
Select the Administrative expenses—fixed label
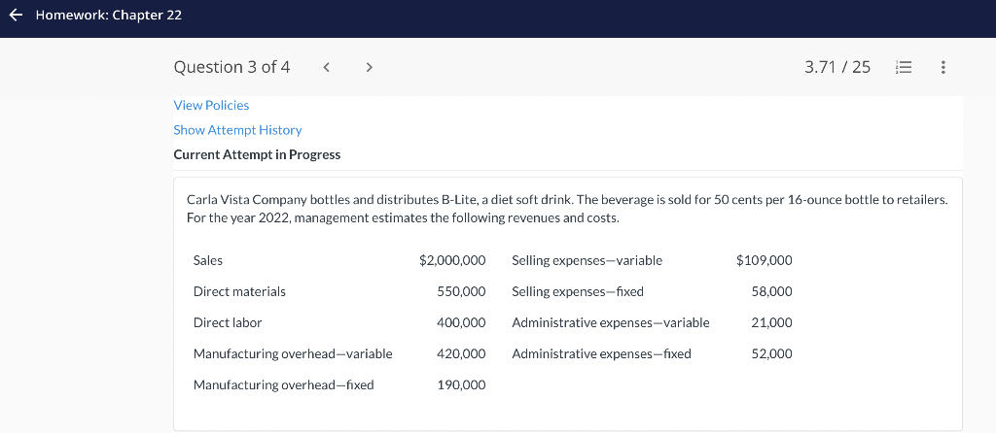click(601, 353)
